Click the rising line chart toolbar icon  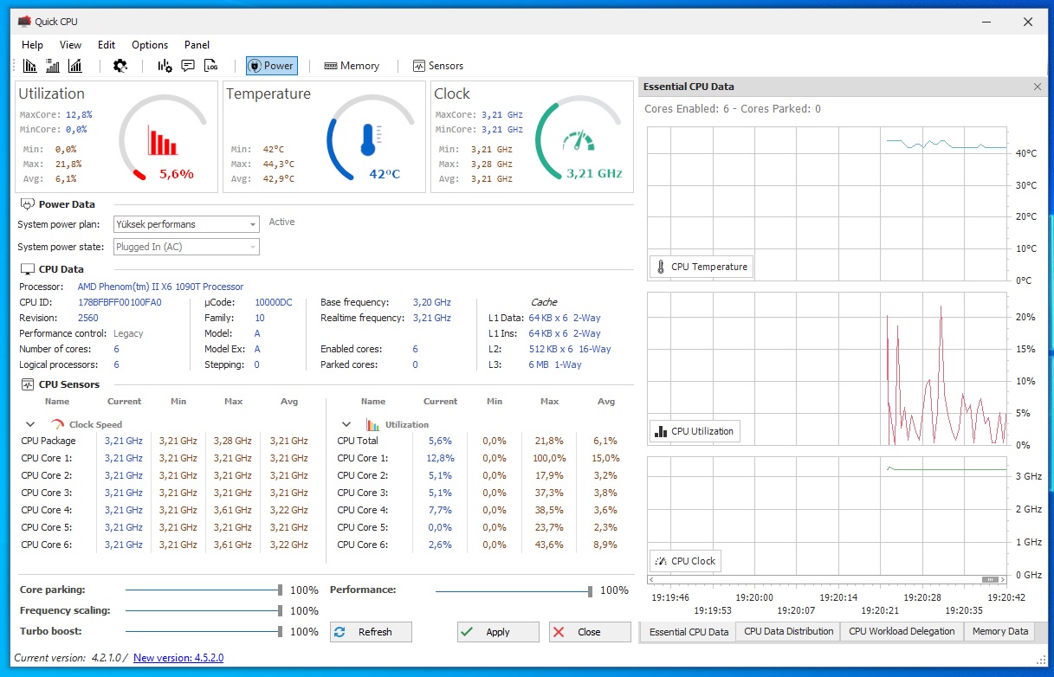(x=75, y=66)
